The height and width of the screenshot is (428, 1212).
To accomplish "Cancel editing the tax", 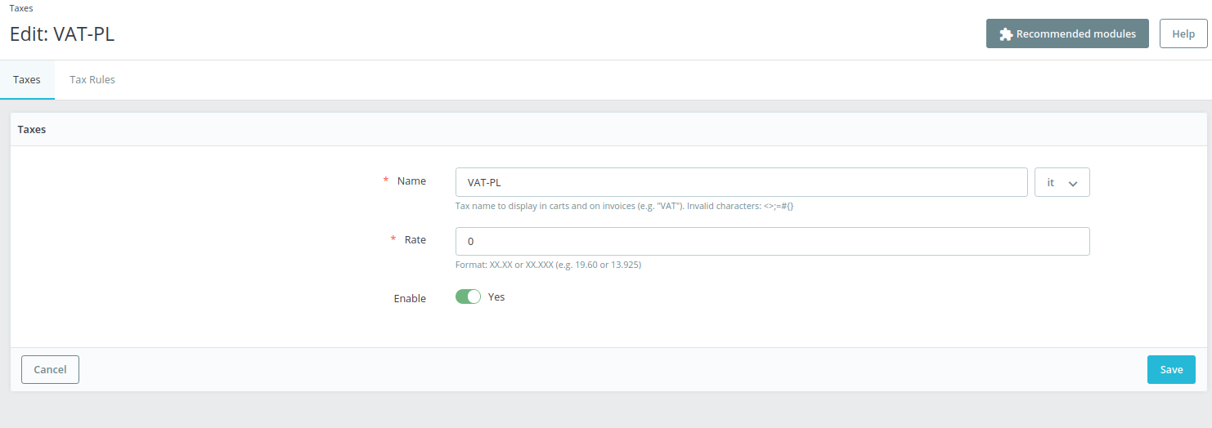I will tap(50, 369).
